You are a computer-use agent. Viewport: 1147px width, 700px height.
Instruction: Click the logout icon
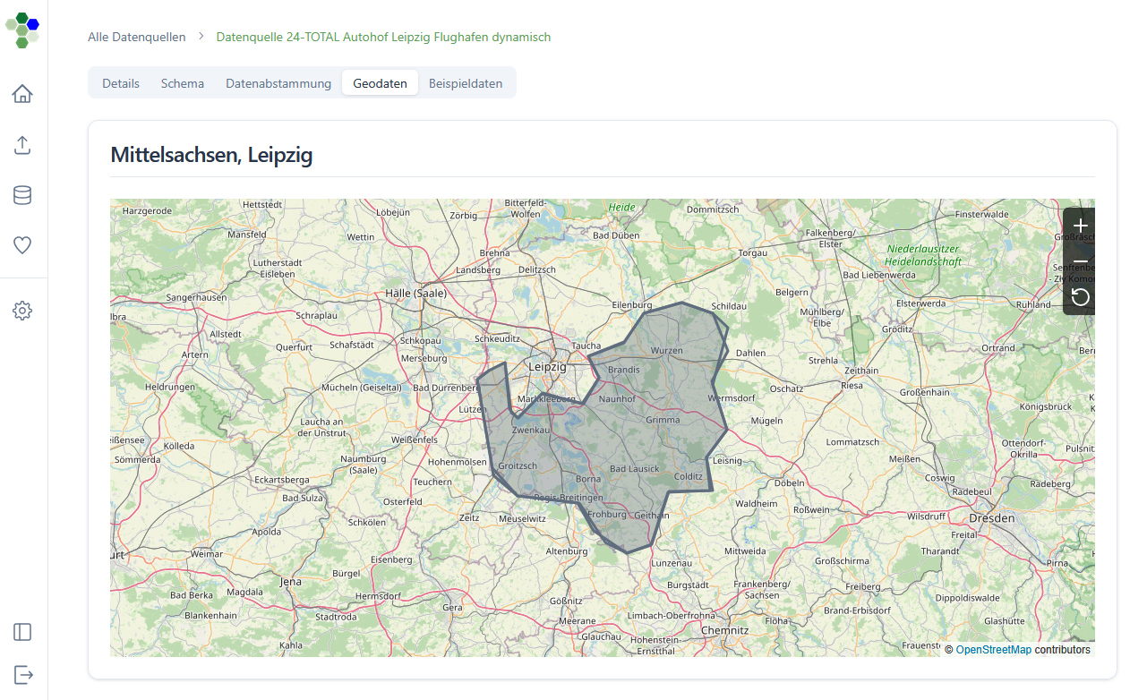[x=22, y=673]
